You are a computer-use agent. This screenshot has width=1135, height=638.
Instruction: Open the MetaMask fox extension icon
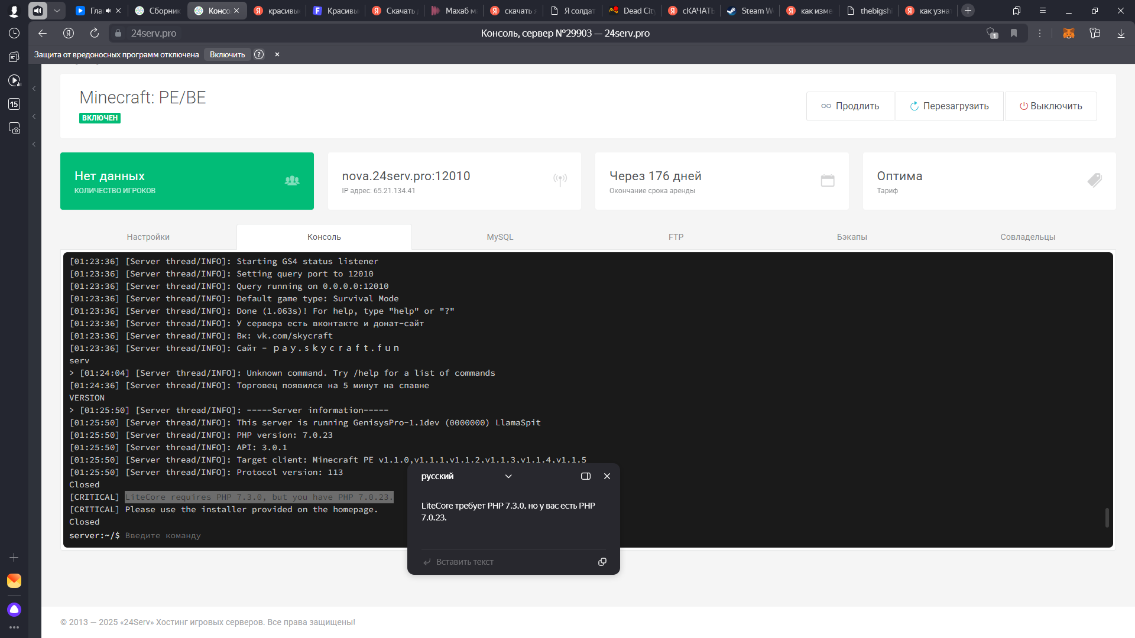(x=1068, y=34)
